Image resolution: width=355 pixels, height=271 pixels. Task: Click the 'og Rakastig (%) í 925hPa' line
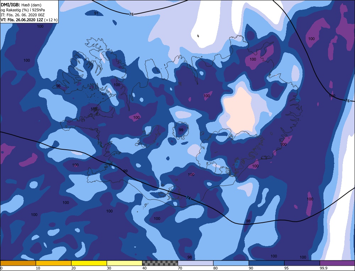[23, 10]
